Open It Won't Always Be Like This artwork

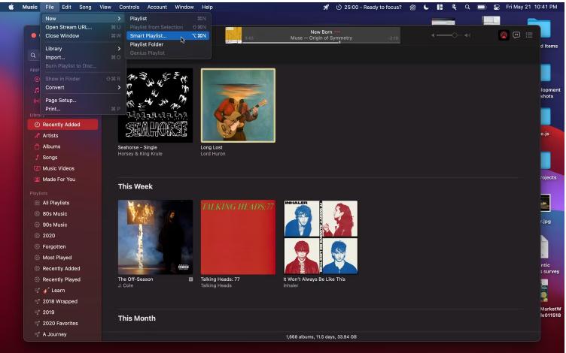point(321,237)
